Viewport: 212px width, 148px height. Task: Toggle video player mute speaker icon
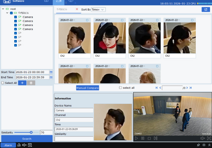202,138
